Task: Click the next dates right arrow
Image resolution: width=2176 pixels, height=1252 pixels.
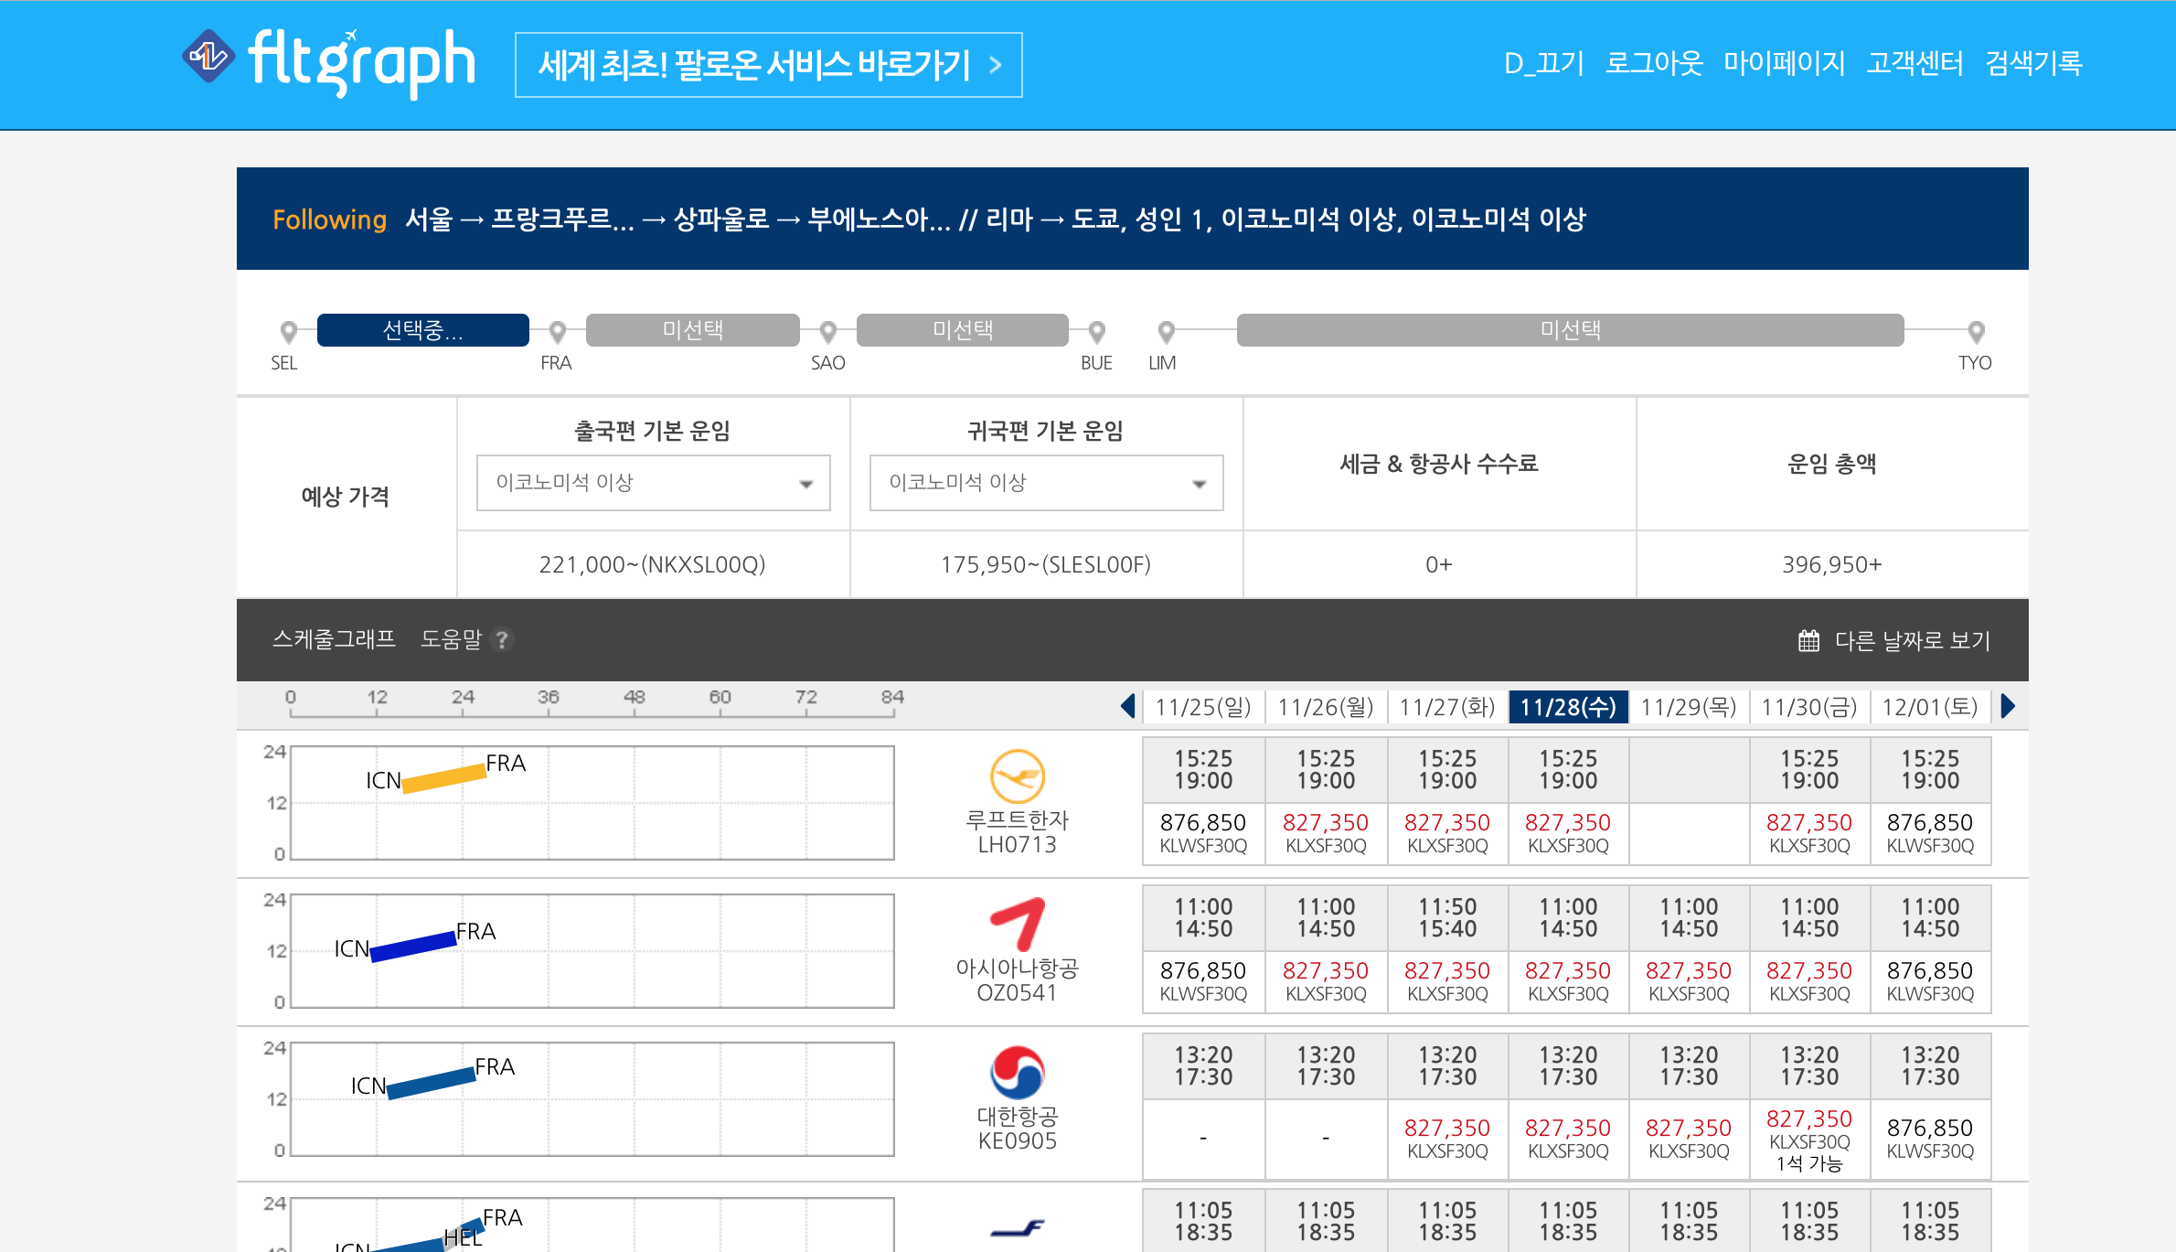Action: (x=2008, y=706)
